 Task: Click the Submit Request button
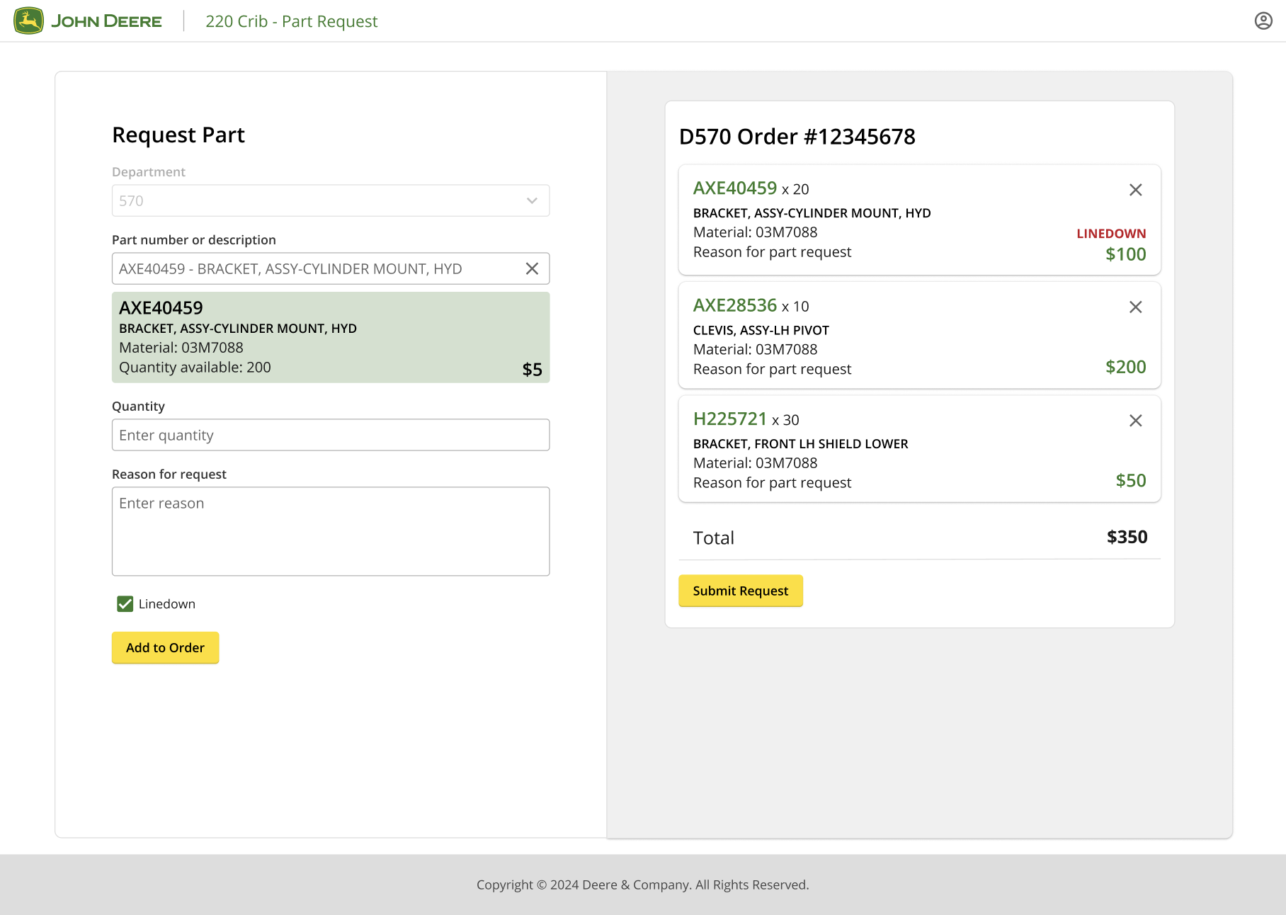click(741, 591)
